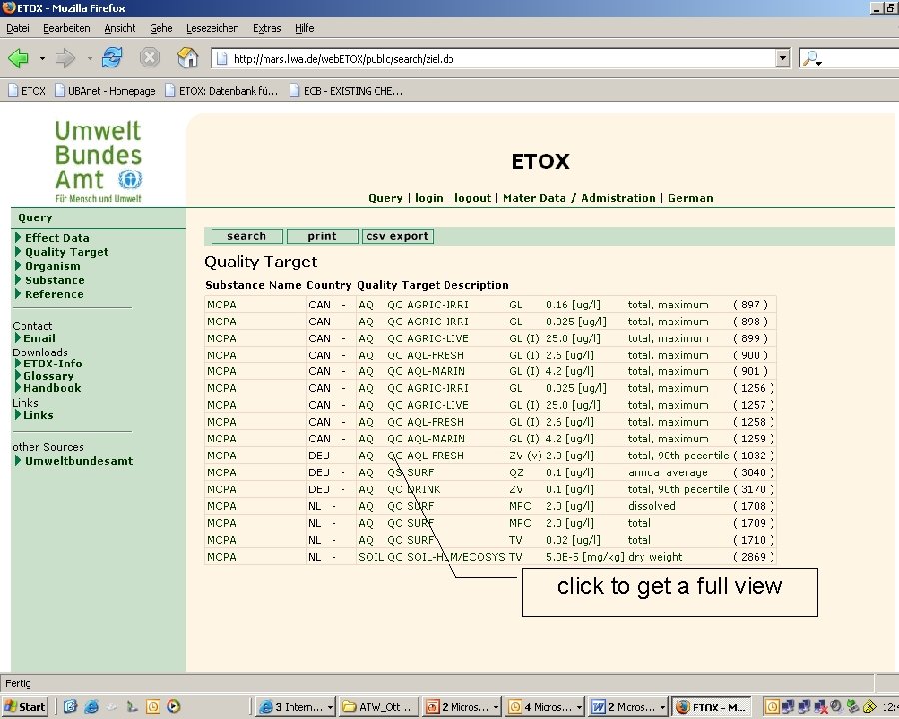Click the Windows Start button

[x=25, y=707]
